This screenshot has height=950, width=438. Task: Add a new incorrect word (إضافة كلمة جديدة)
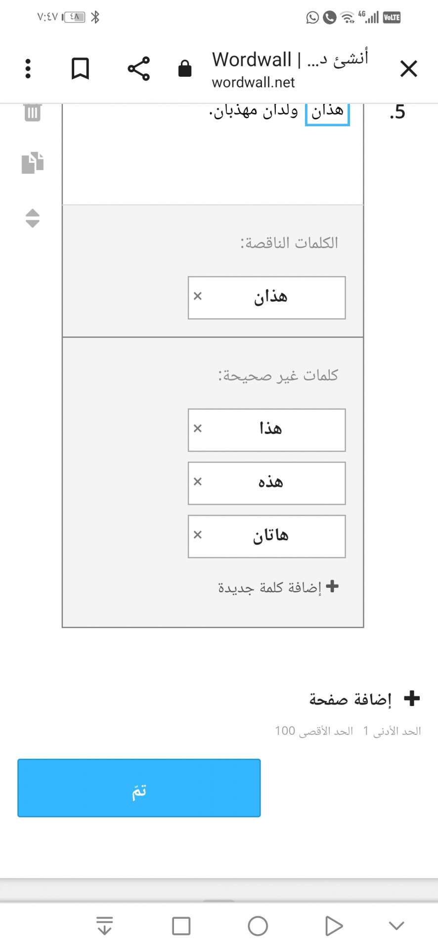click(x=278, y=587)
